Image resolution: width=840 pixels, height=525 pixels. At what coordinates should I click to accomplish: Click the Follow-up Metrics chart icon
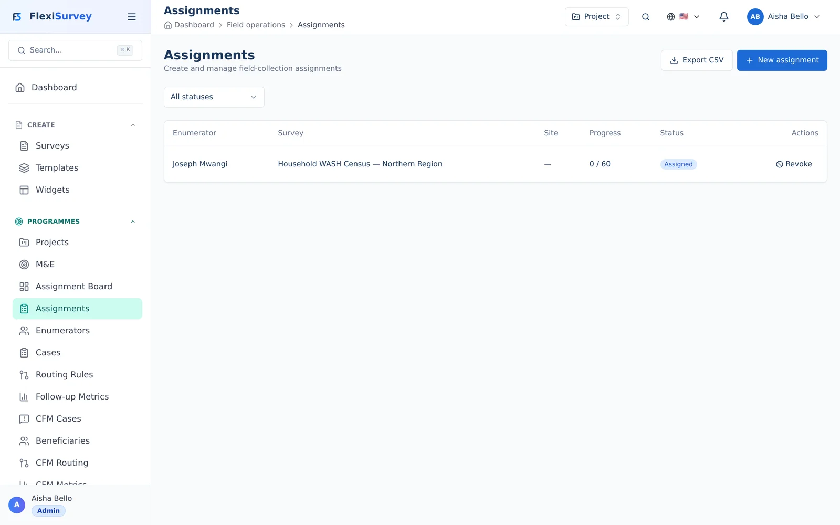point(24,397)
